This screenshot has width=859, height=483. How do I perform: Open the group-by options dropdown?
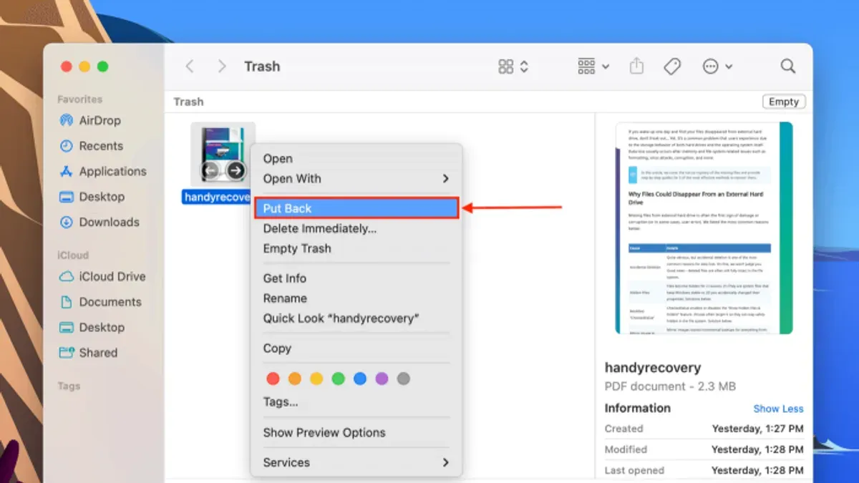(x=593, y=67)
